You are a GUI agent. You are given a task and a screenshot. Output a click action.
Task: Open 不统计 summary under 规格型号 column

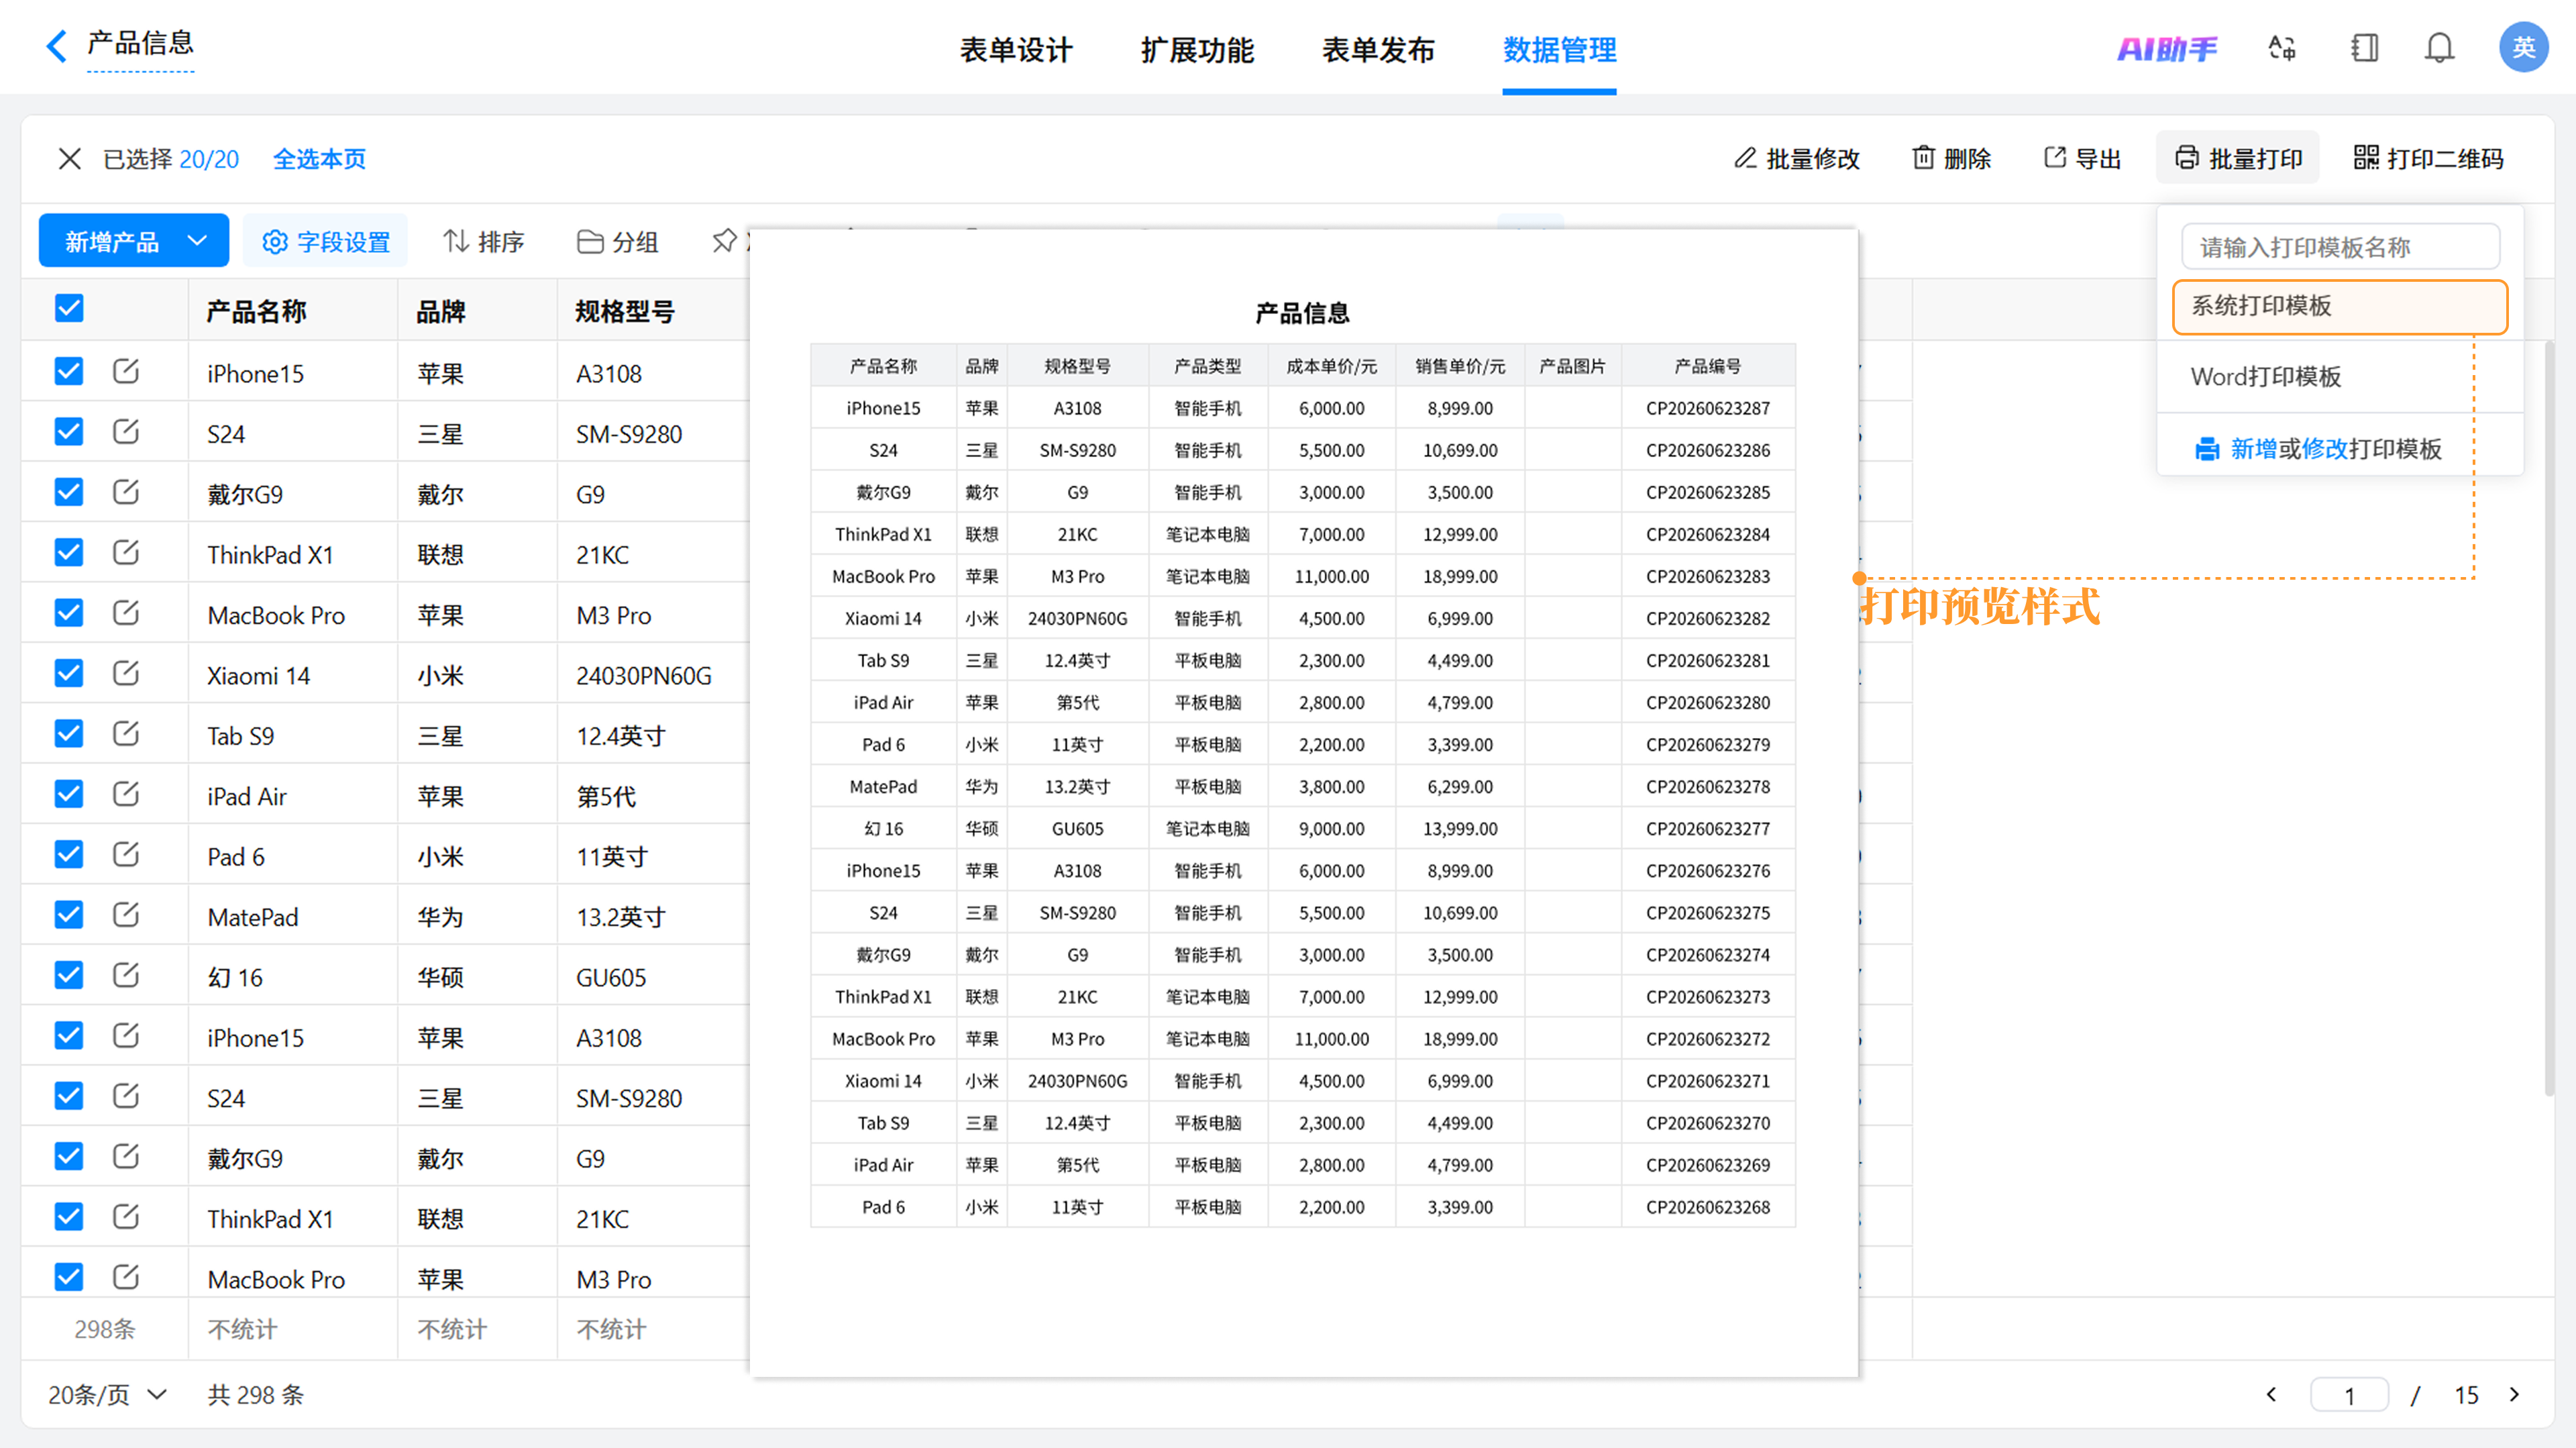pos(611,1329)
